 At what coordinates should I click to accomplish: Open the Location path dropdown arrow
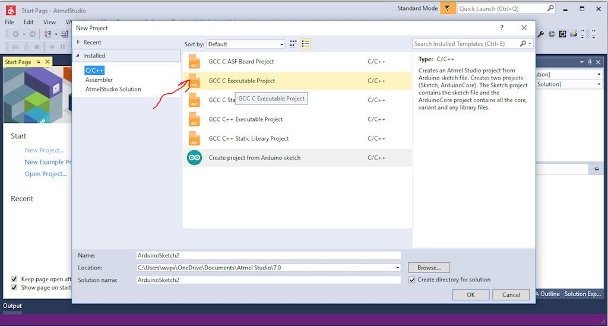coord(397,268)
